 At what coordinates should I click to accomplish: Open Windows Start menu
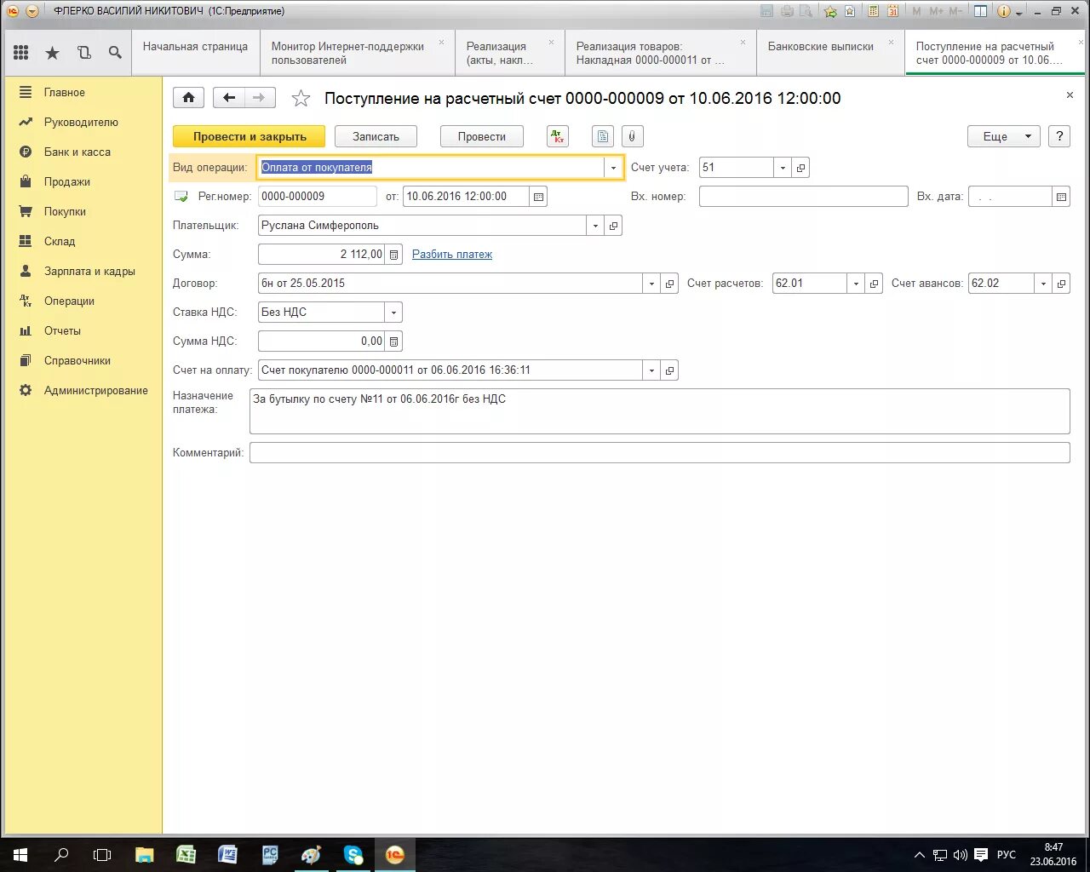pyautogui.click(x=20, y=855)
